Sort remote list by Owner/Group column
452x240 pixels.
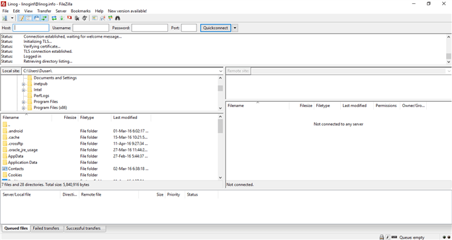414,106
